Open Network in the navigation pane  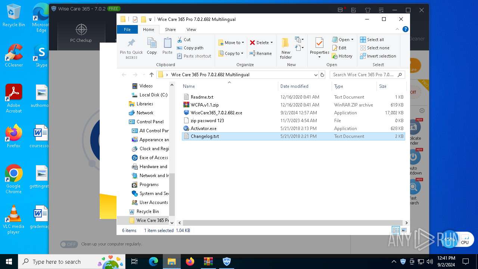click(141, 113)
